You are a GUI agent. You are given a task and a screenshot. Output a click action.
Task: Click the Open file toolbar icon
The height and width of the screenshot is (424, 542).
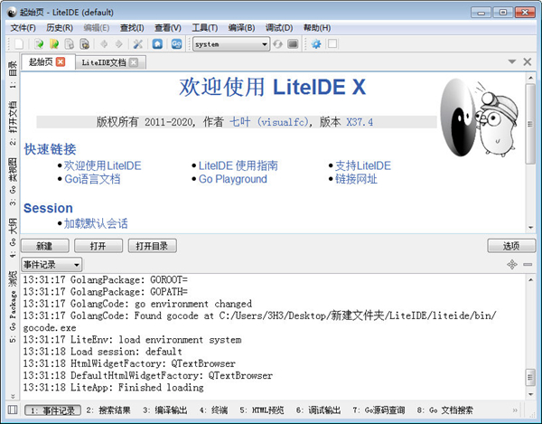click(x=39, y=44)
